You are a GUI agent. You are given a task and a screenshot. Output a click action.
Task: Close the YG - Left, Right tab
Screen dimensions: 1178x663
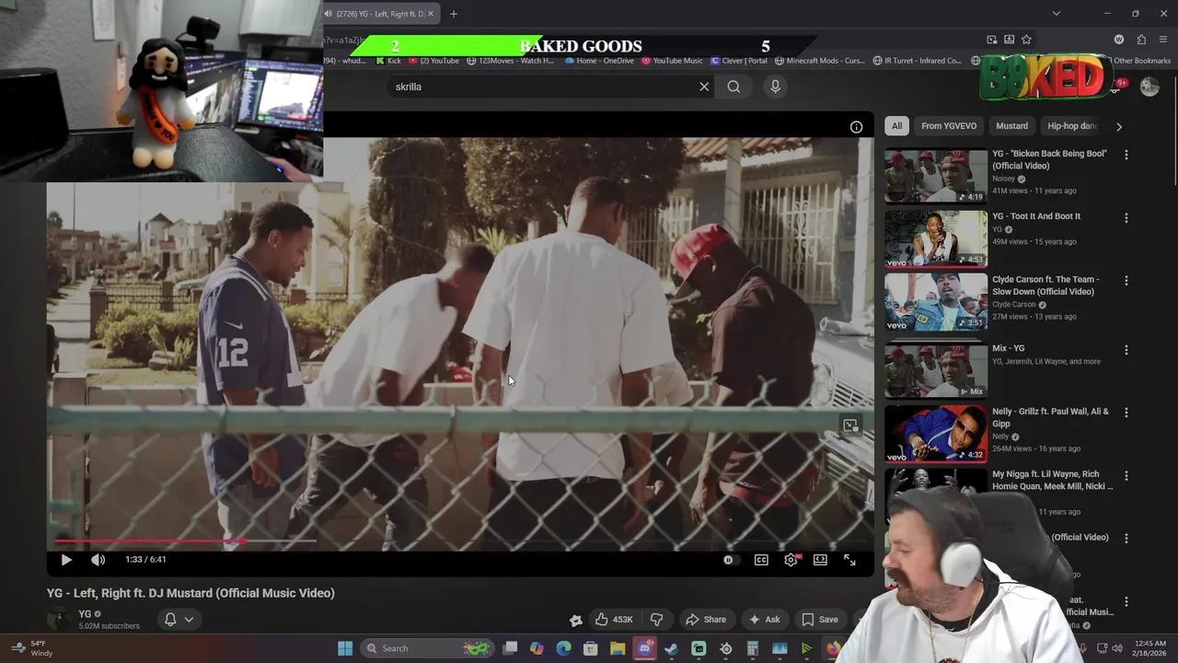click(430, 14)
